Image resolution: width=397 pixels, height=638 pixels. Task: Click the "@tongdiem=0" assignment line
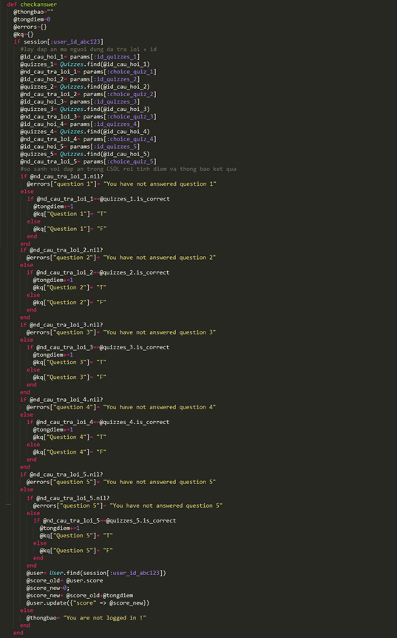coord(32,19)
